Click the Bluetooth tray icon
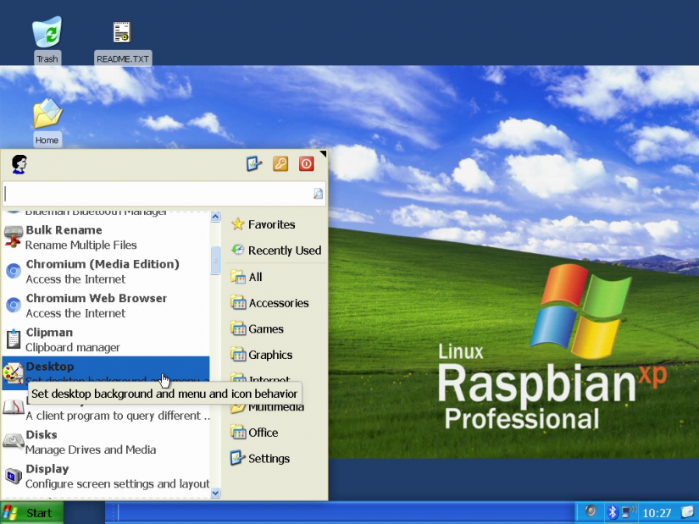The image size is (699, 524). point(612,512)
